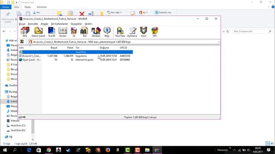Run the Test Et archive test tool

pyautogui.click(x=52, y=32)
